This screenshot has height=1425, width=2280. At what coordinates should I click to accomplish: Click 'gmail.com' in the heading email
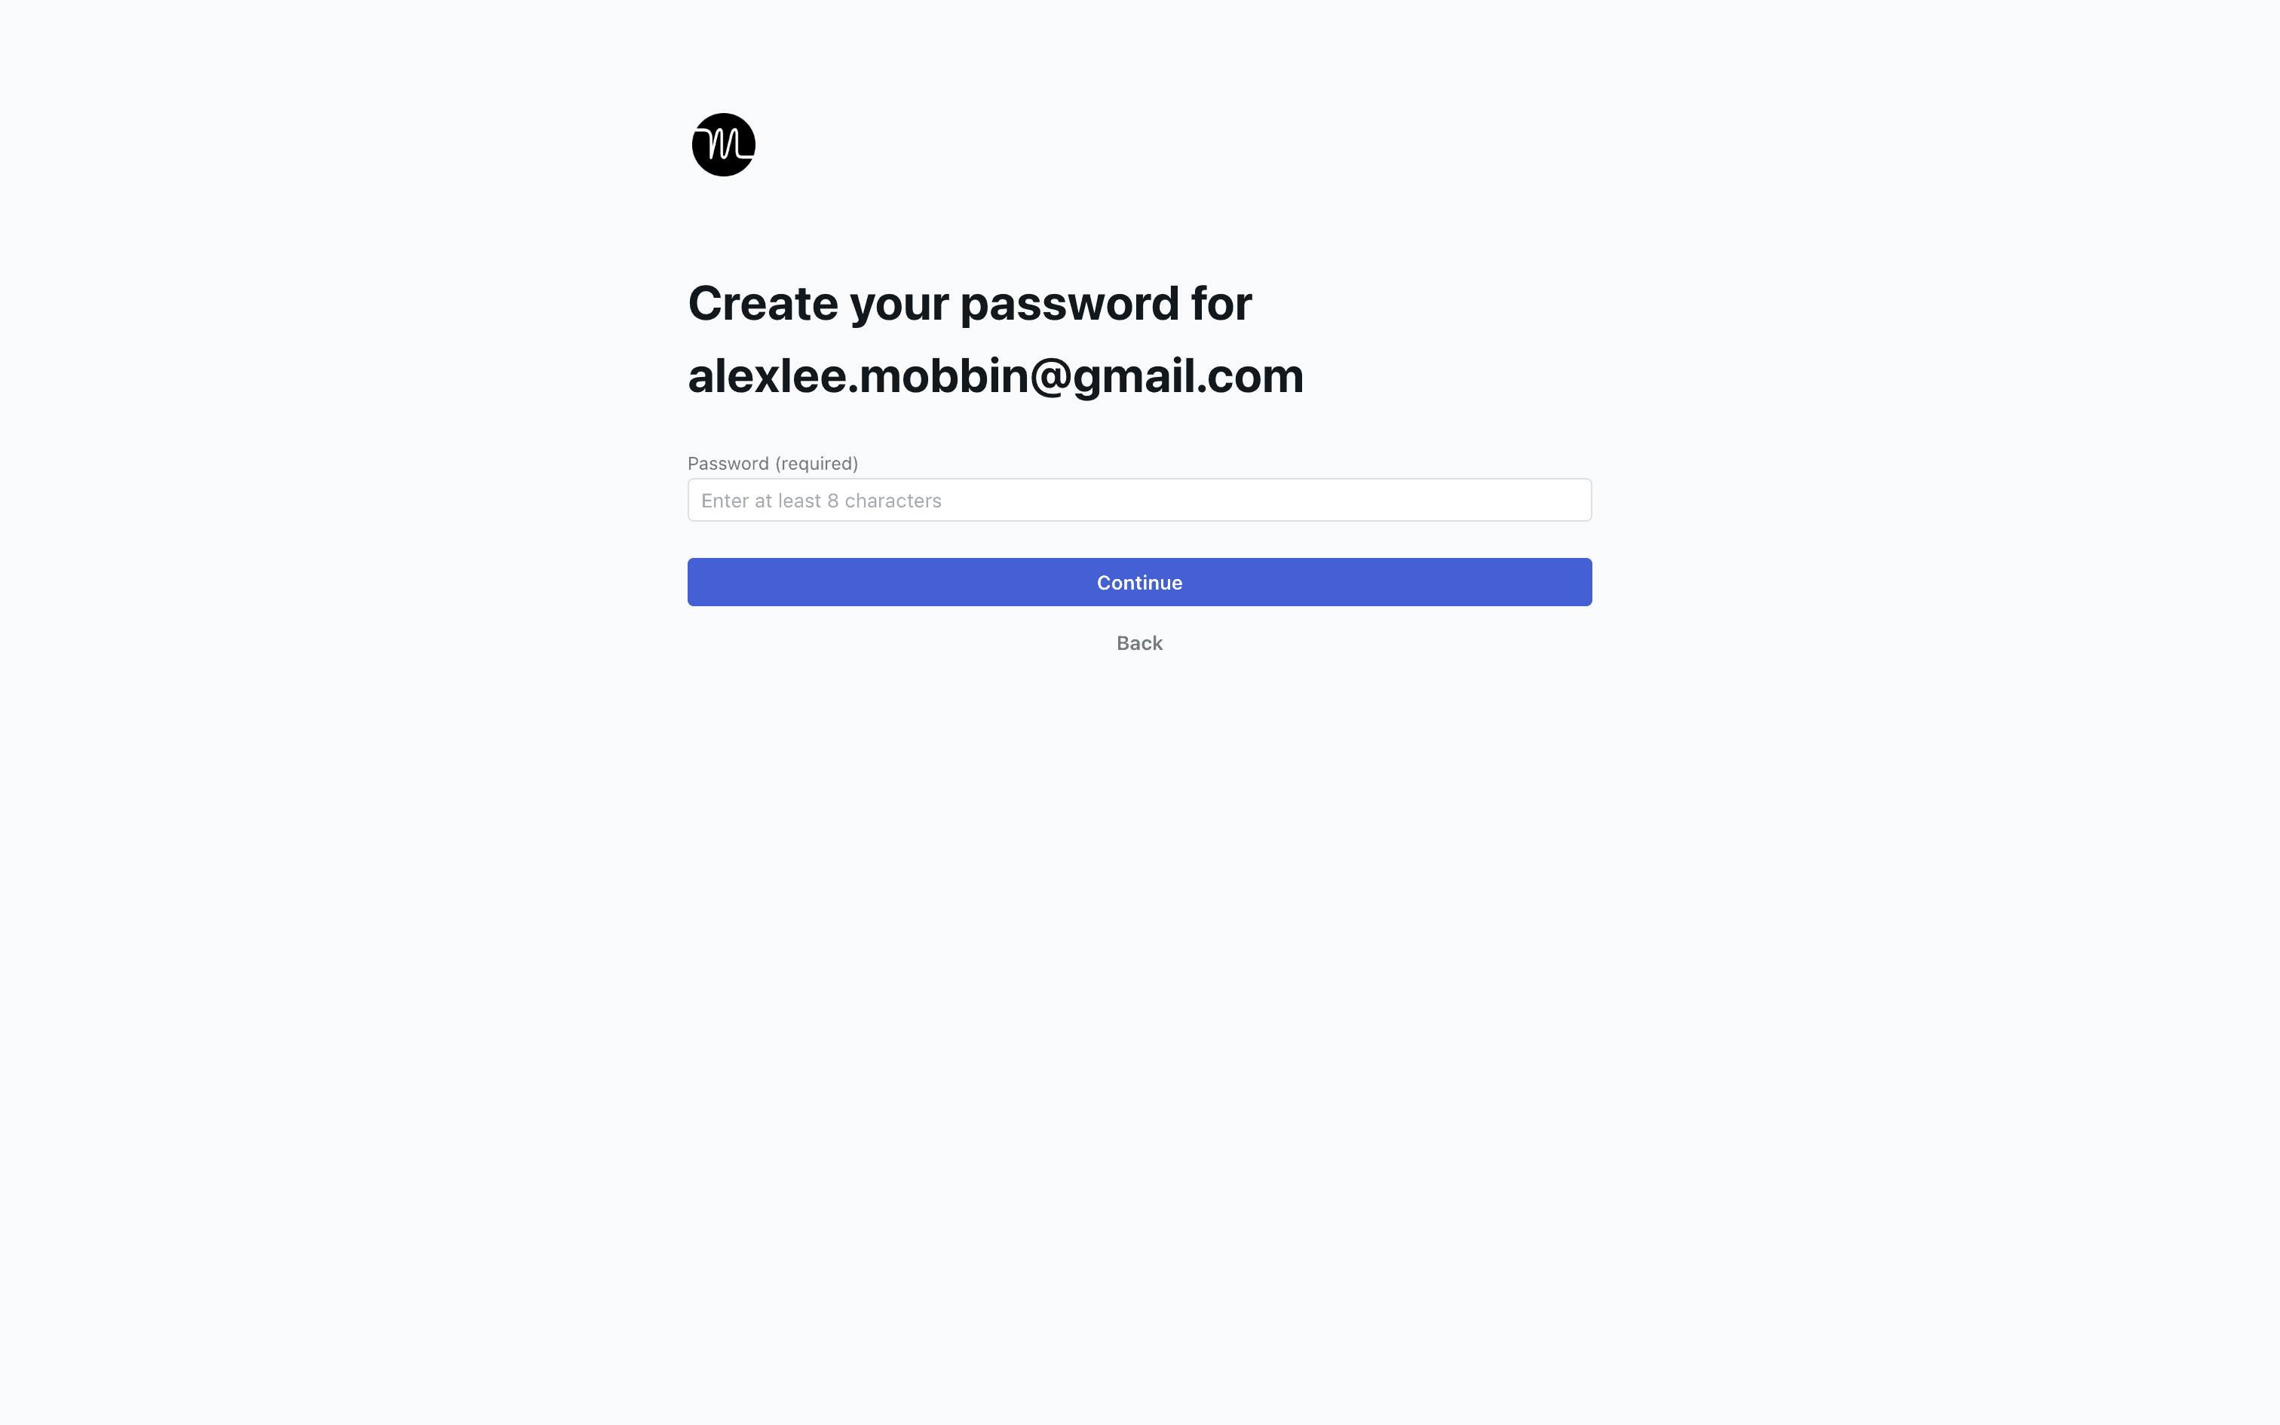[1188, 376]
